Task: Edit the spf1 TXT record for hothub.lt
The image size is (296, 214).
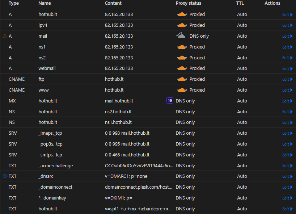Action: coord(287,209)
